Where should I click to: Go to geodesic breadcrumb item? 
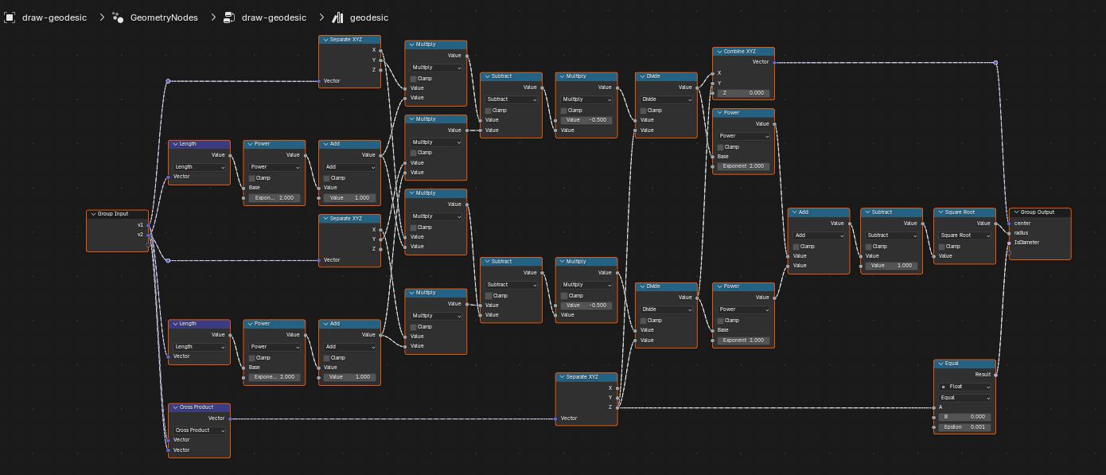tap(369, 17)
